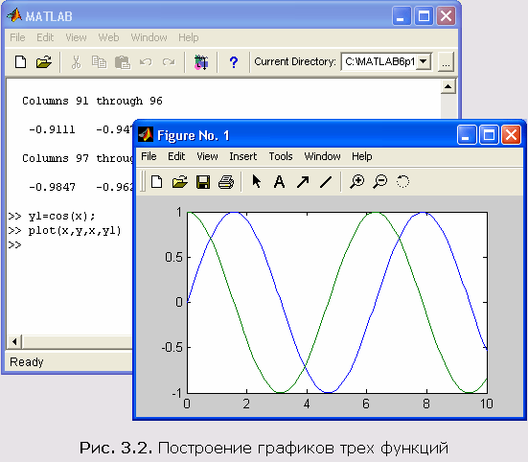Launch Simulink library icon in MATLAB toolbar

click(201, 62)
